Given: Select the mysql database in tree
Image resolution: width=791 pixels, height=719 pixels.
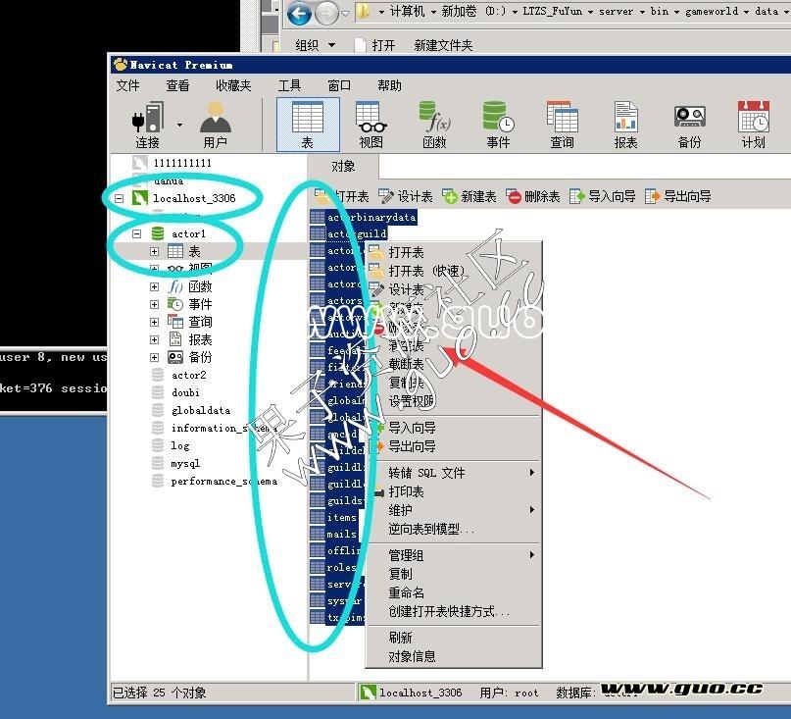Looking at the screenshot, I should 184,464.
